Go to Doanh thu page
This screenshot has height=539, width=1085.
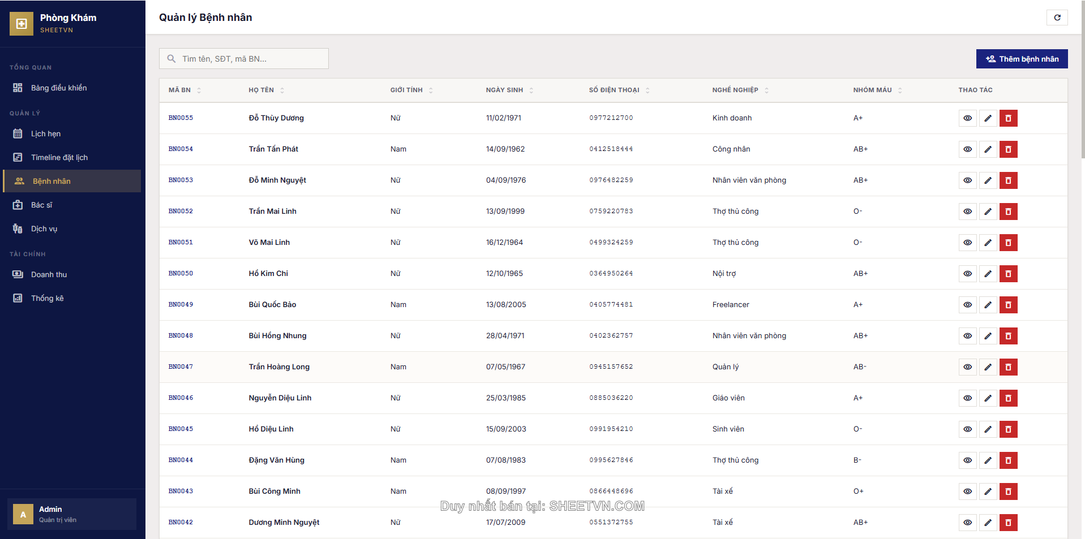pos(49,275)
